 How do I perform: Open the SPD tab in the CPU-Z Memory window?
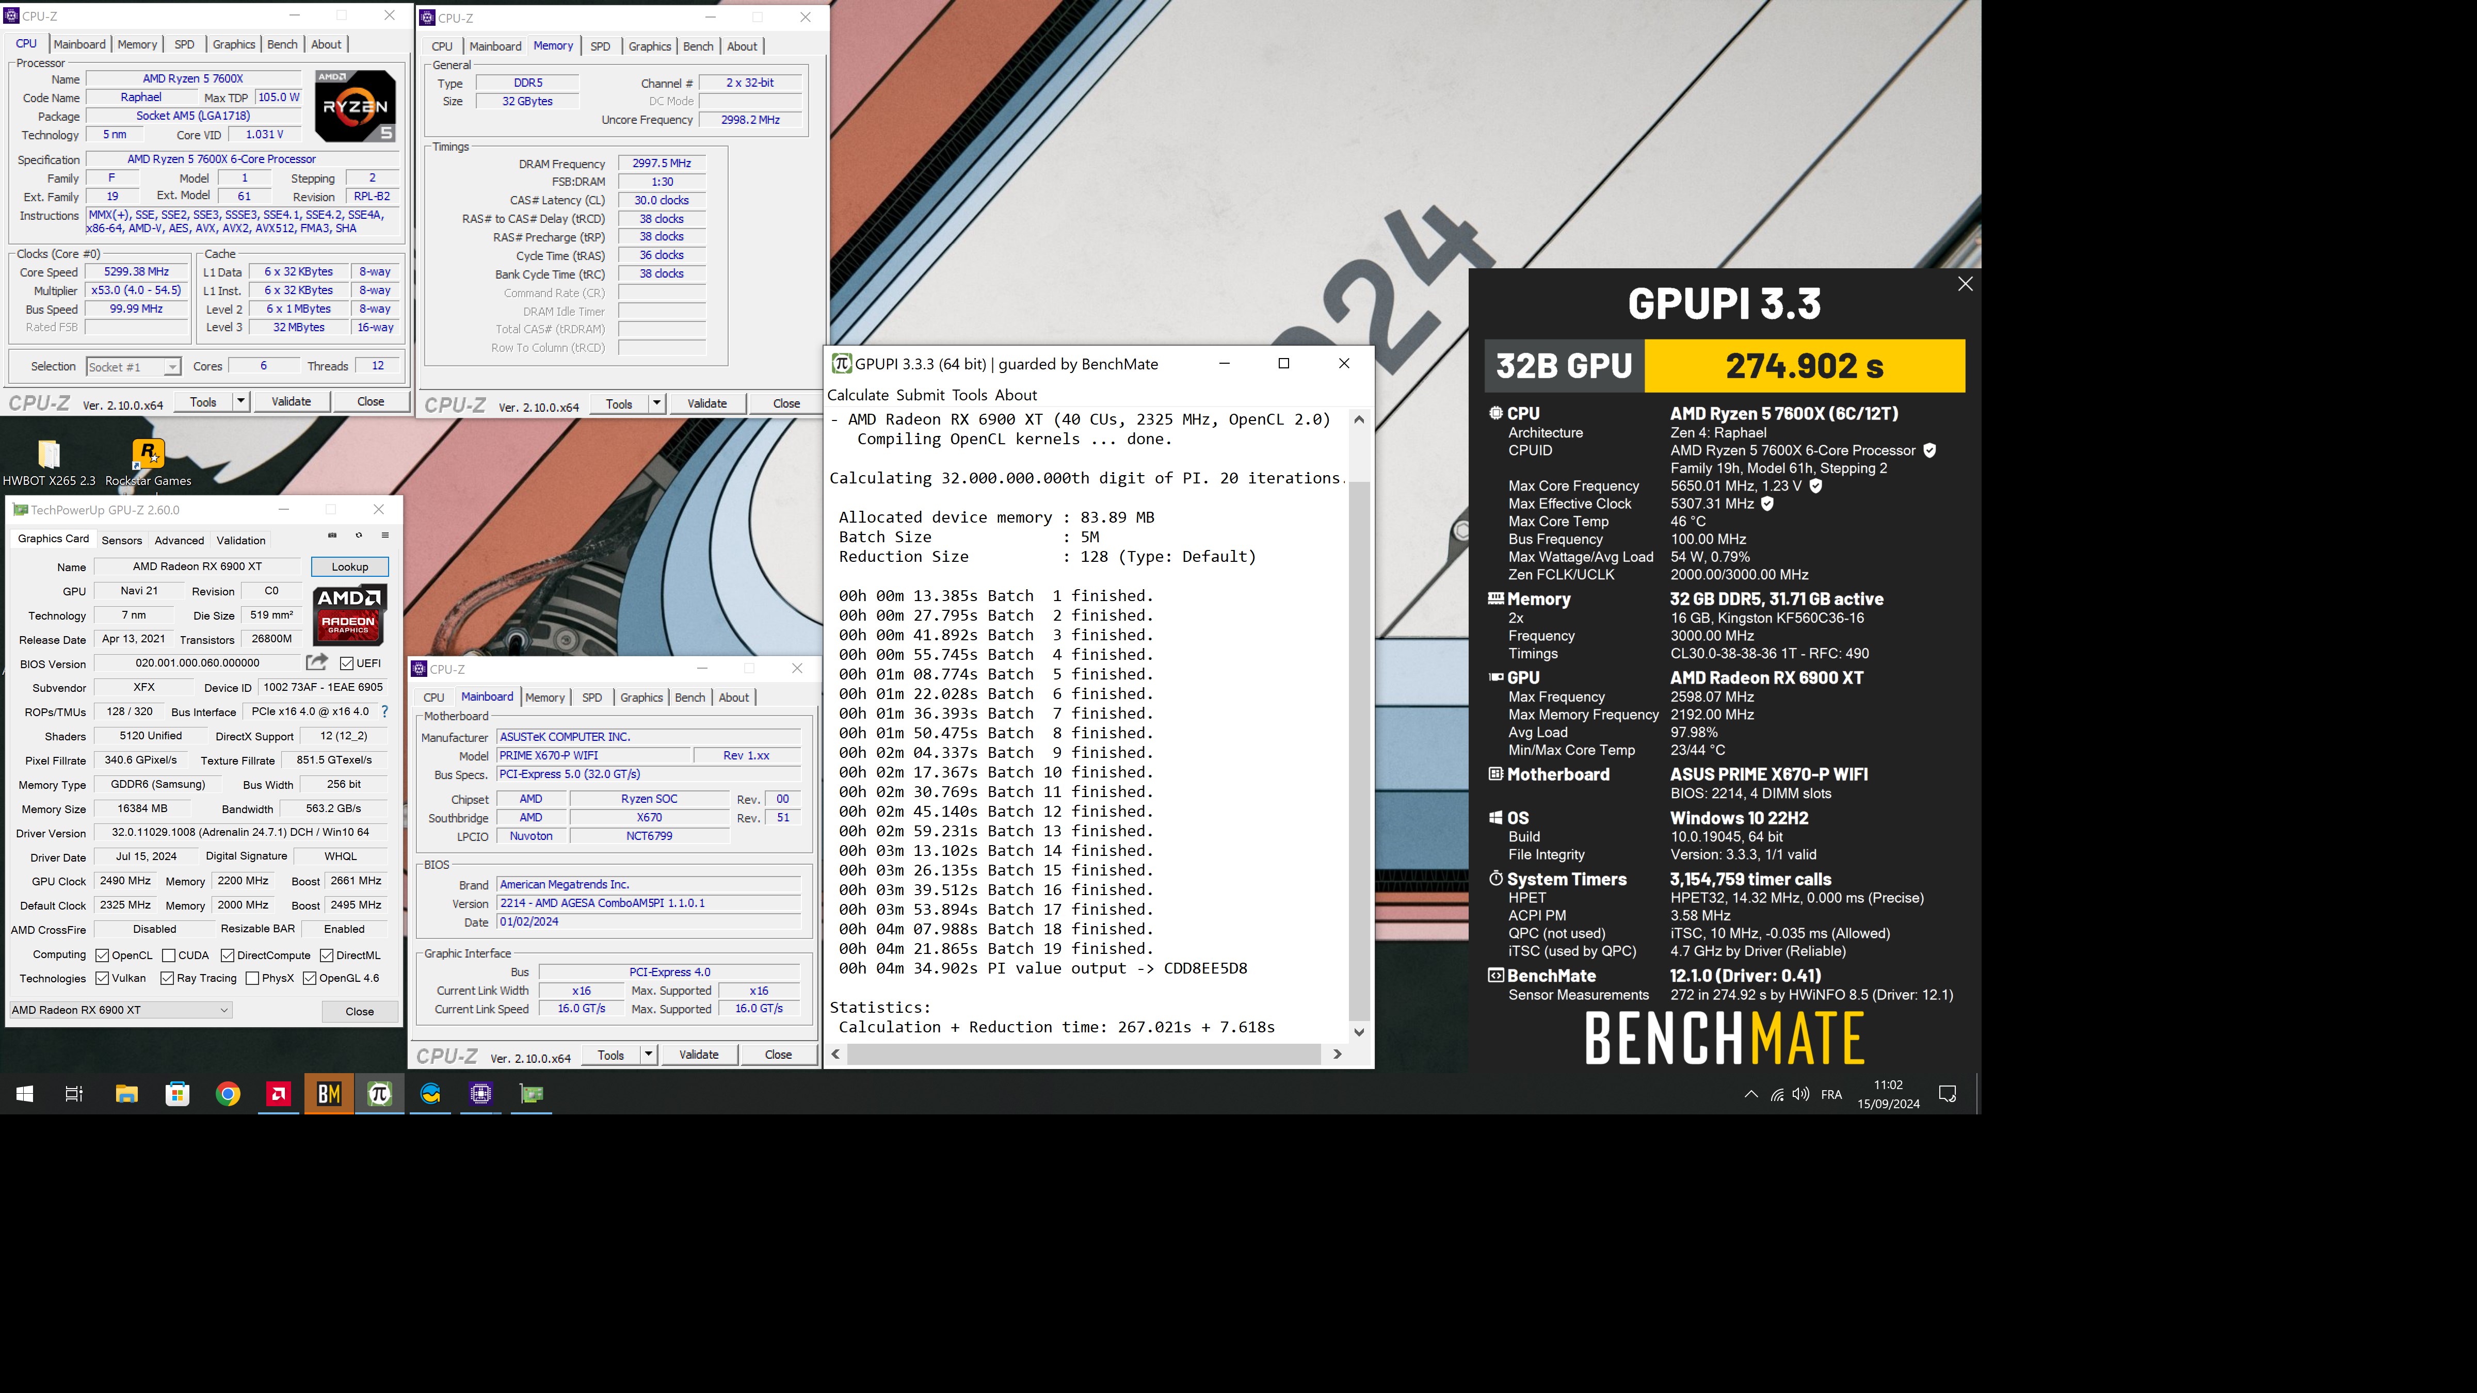[600, 46]
